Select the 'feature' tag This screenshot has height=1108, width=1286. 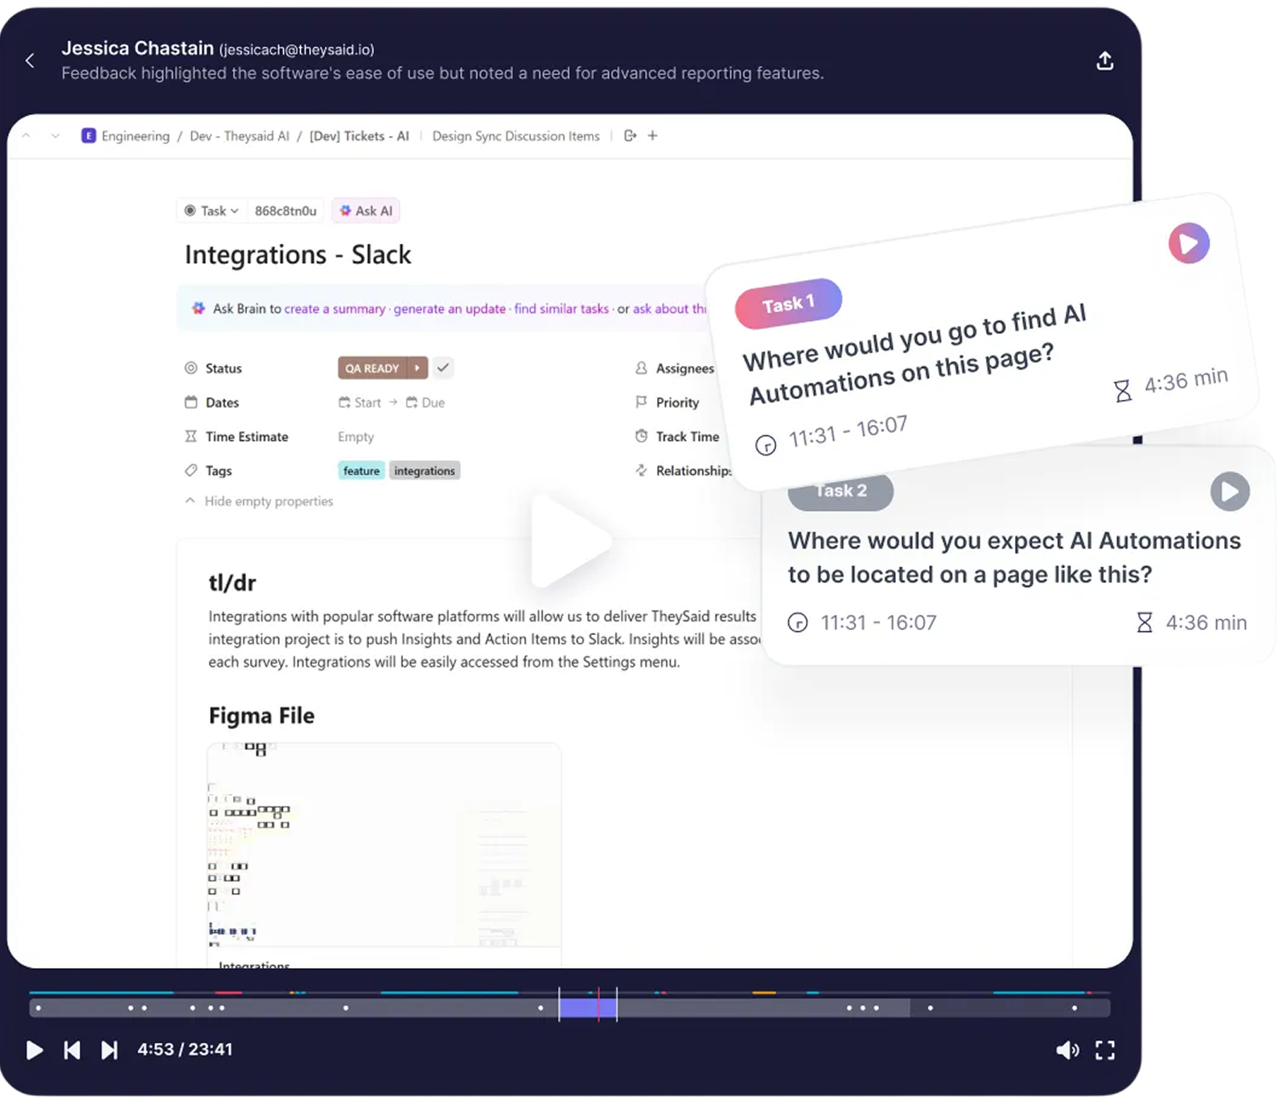pyautogui.click(x=361, y=471)
